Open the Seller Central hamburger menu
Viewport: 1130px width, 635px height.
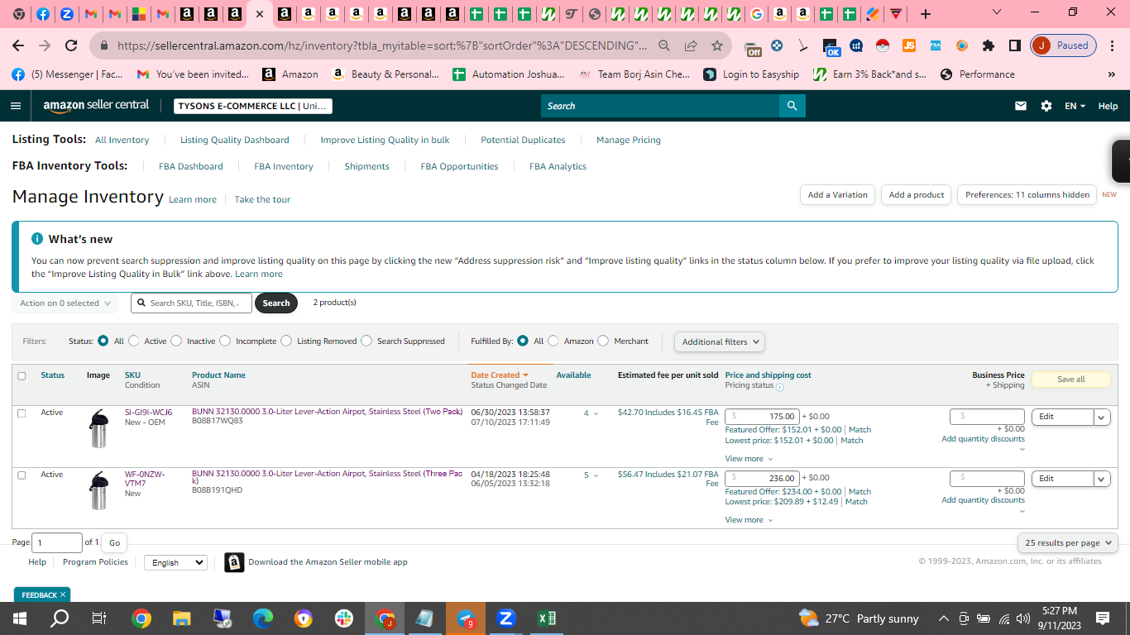tap(16, 106)
